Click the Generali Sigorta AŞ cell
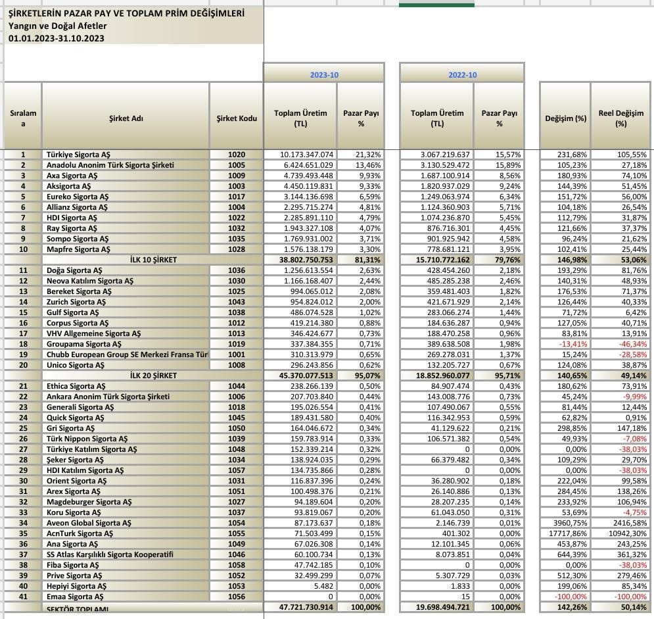This screenshot has width=654, height=619. point(126,407)
